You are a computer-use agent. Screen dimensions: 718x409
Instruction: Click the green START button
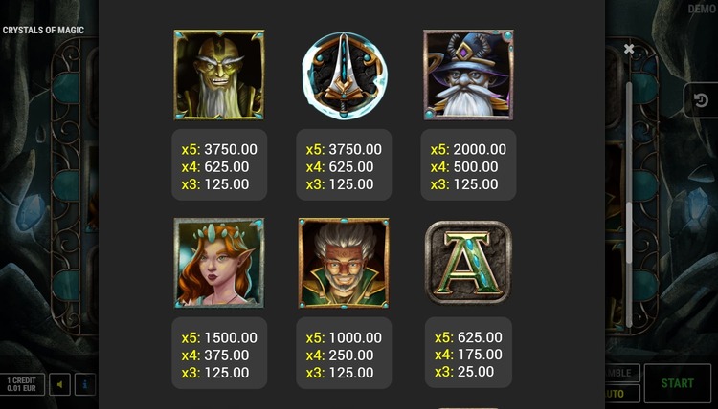click(x=677, y=383)
